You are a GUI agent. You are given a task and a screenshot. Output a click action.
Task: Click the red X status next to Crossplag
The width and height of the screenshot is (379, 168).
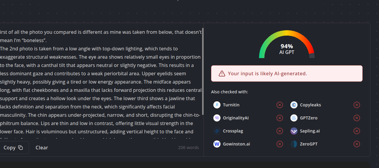(280, 131)
